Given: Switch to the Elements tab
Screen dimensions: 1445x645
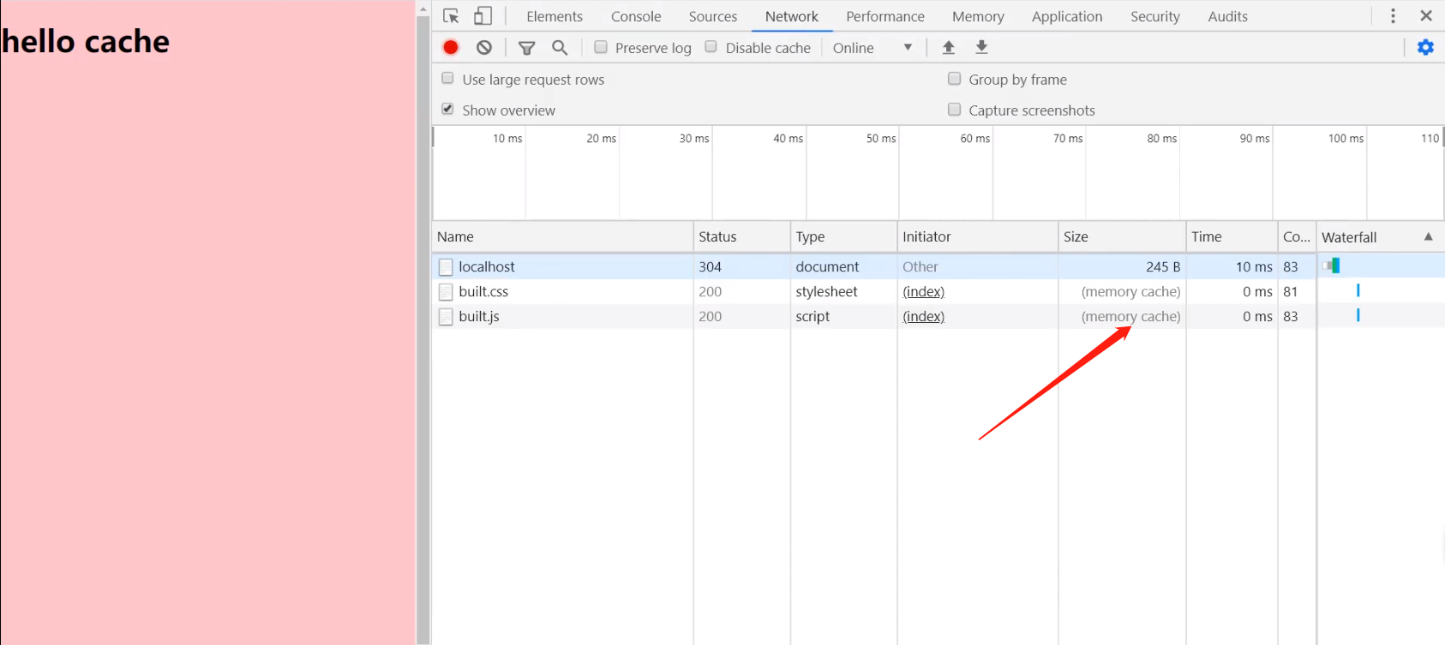Looking at the screenshot, I should tap(555, 16).
